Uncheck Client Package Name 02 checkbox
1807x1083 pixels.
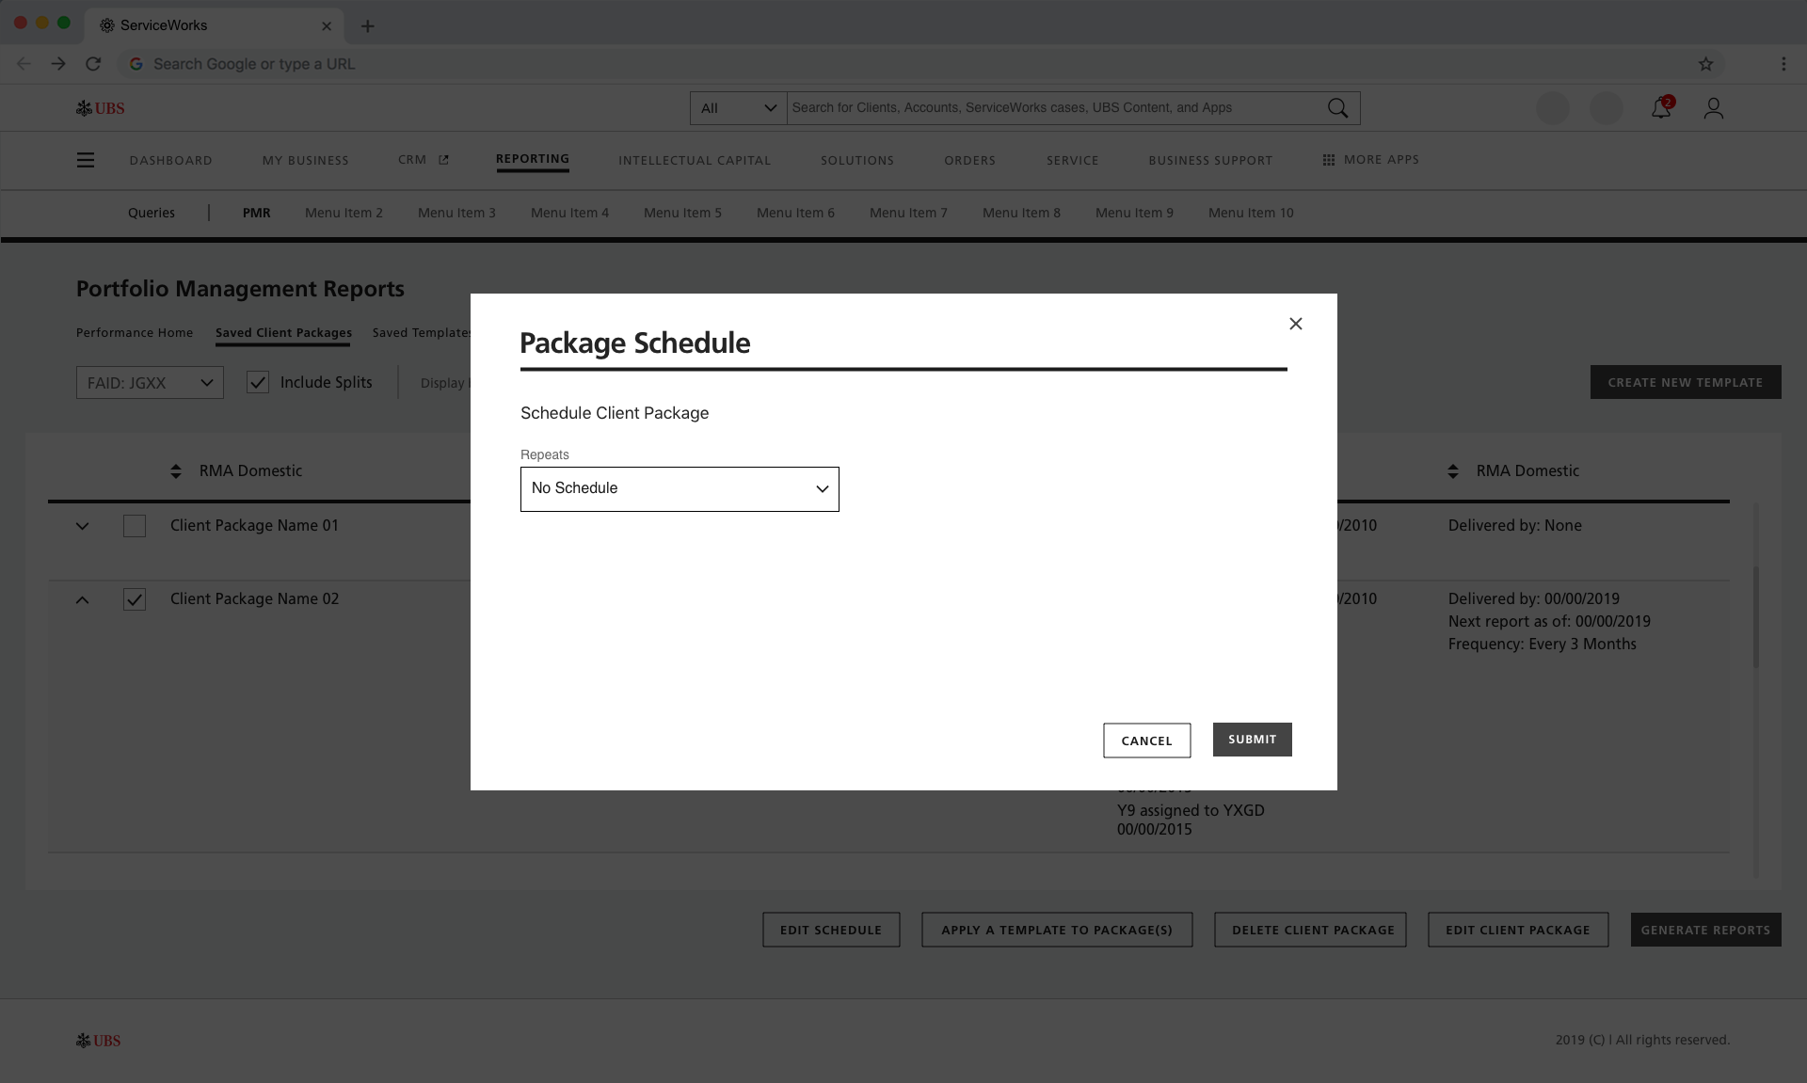[x=135, y=599]
